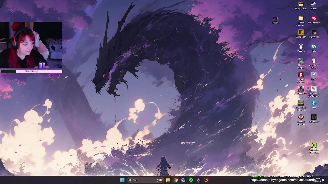Select the Chained Together desktop icon
This screenshot has width=328, height=184.
[x=301, y=120]
